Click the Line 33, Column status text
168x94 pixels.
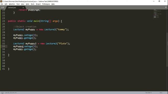tap(10, 93)
